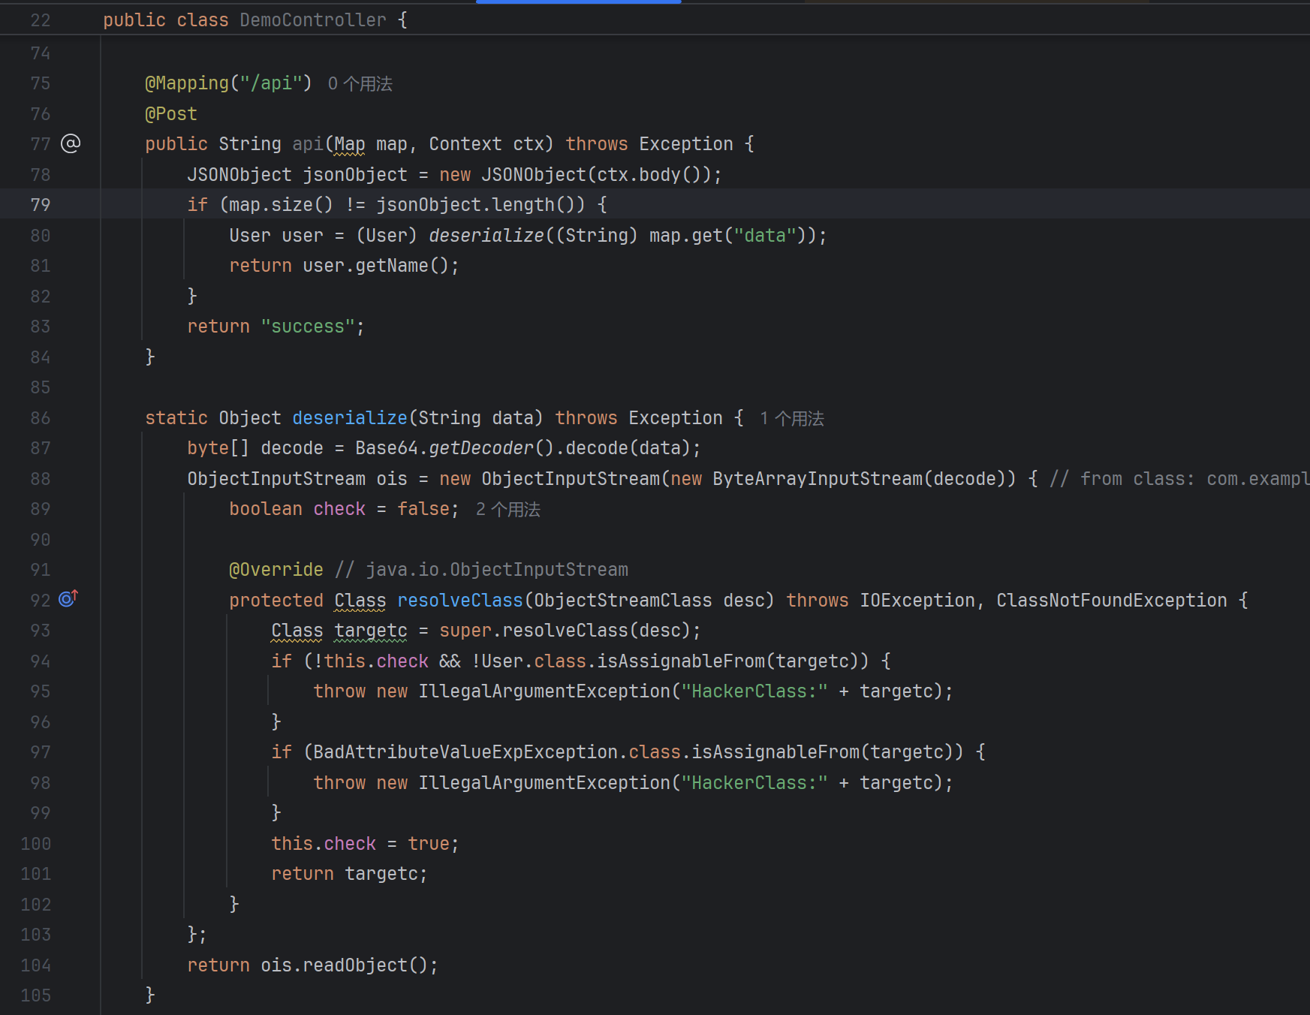Click line number 79 in the gutter
This screenshot has height=1015, width=1310.
click(41, 205)
